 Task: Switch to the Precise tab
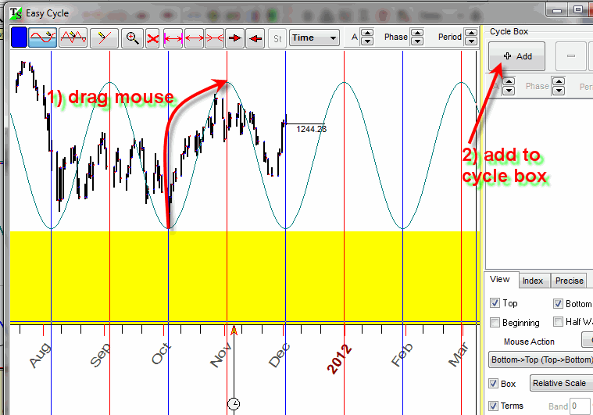coord(569,281)
